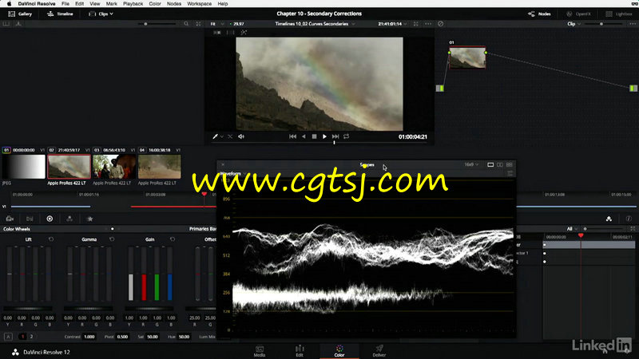Open the Camera Raw palette
The width and height of the screenshot is (639, 359).
pos(10,219)
